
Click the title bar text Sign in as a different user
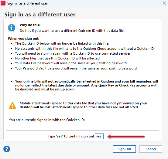tap(28, 3)
